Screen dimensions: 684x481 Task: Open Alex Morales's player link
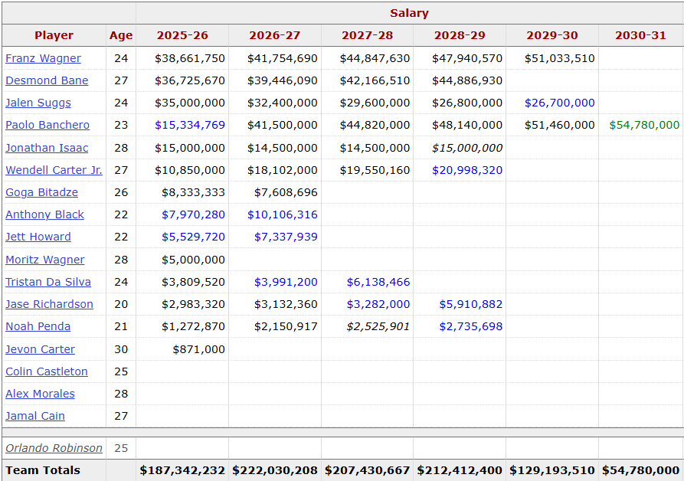pyautogui.click(x=40, y=394)
